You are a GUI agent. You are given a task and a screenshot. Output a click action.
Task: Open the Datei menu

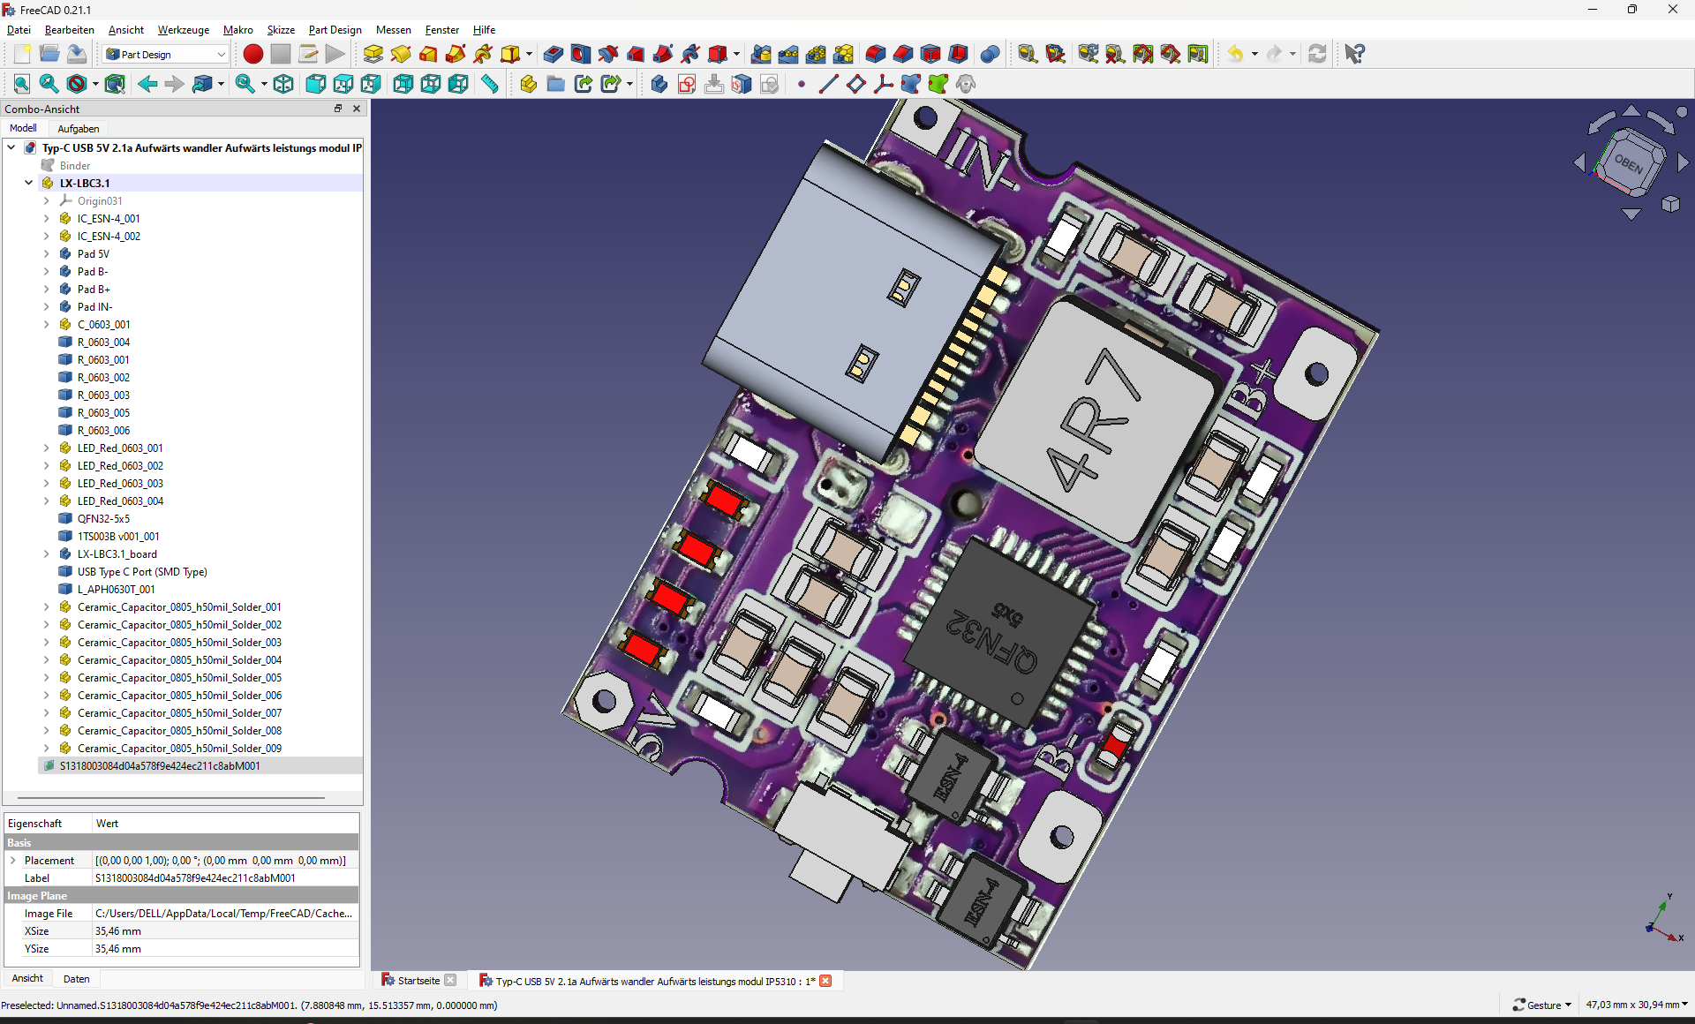[x=19, y=29]
